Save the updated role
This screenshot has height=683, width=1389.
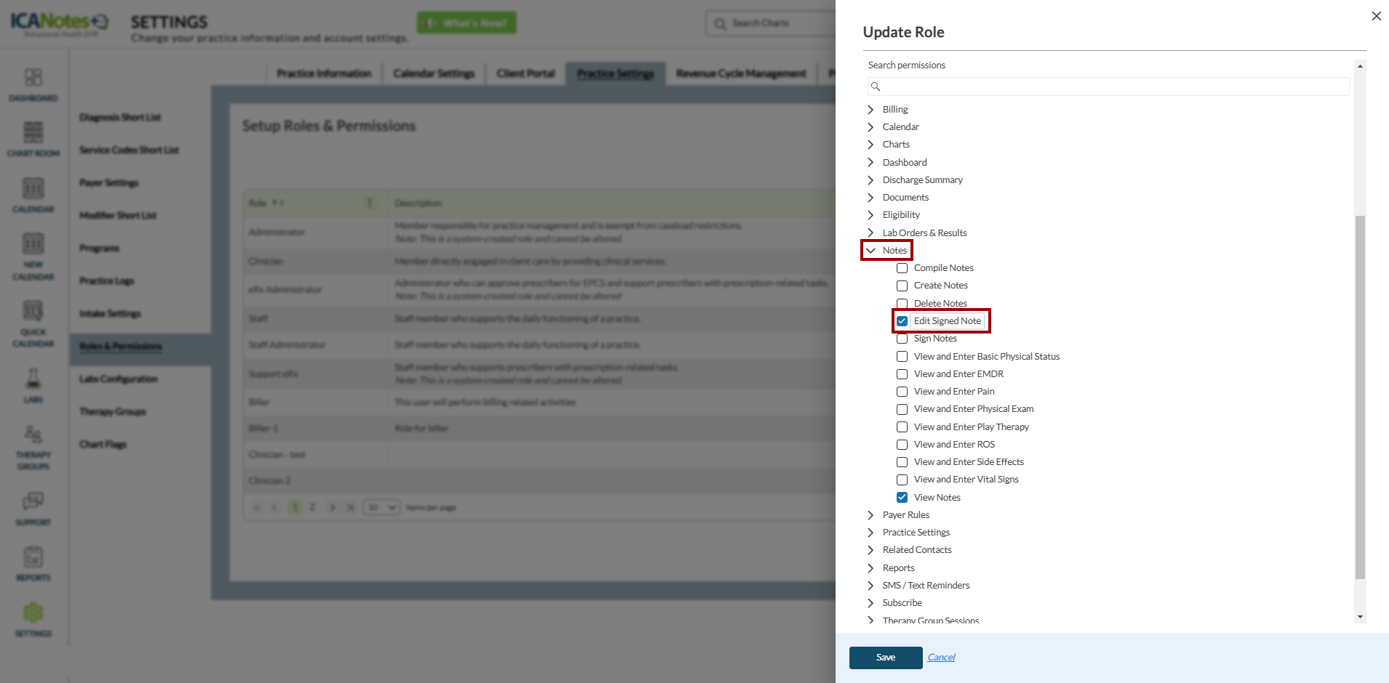[x=886, y=658]
